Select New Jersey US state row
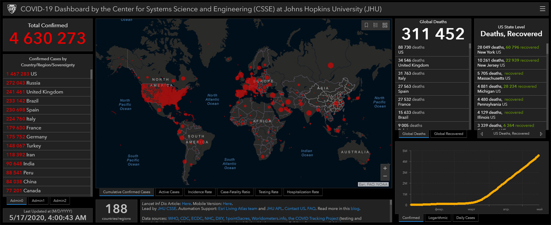 511,63
